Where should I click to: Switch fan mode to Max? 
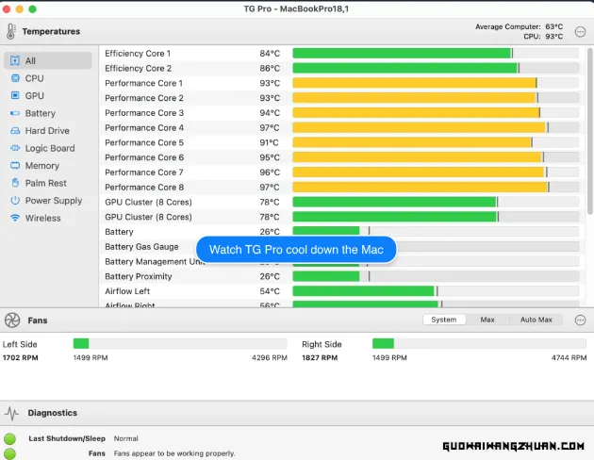point(487,320)
